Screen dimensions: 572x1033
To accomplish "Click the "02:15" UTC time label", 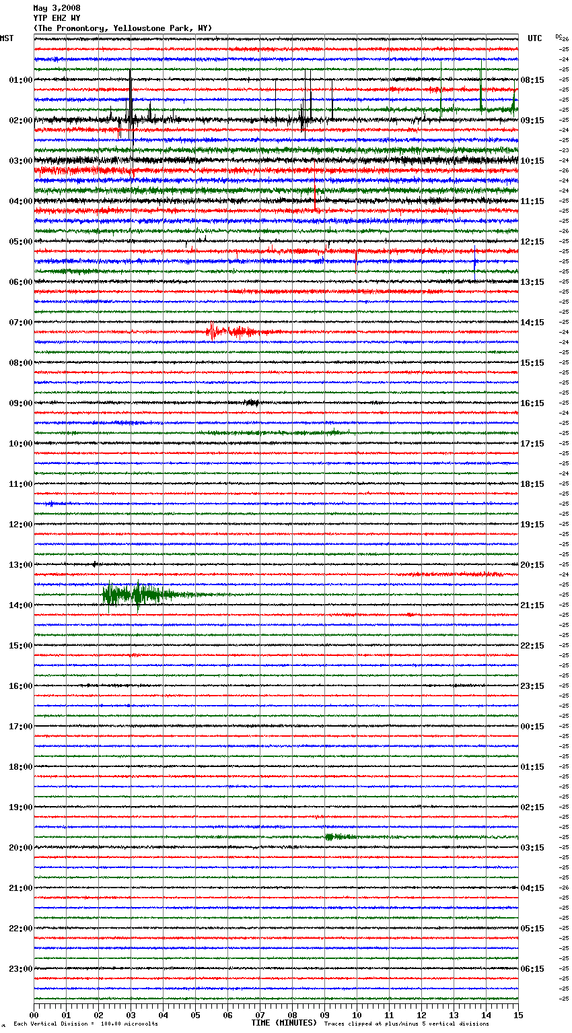I will point(532,807).
